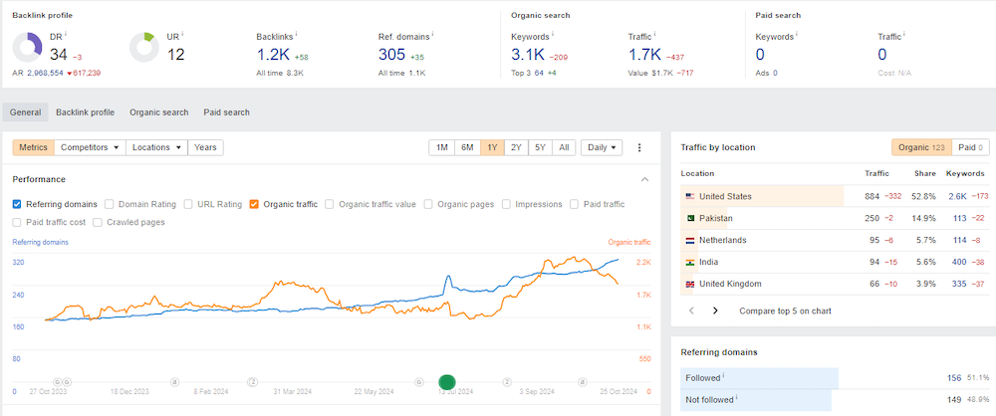Show All time chart range

click(x=564, y=147)
